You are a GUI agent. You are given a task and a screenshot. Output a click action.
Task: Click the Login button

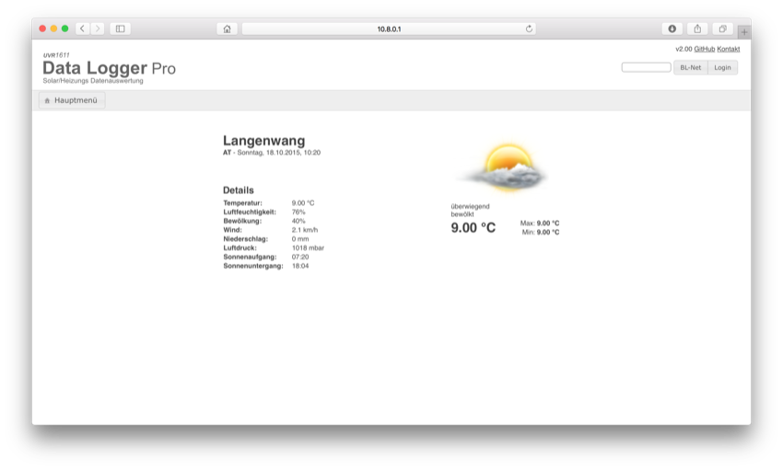coord(722,67)
